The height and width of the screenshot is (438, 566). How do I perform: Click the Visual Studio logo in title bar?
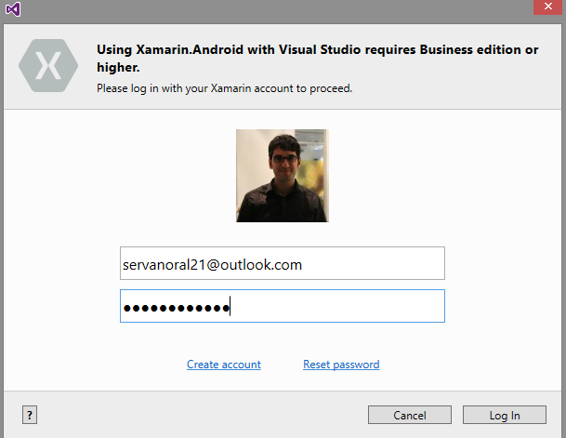[x=13, y=9]
